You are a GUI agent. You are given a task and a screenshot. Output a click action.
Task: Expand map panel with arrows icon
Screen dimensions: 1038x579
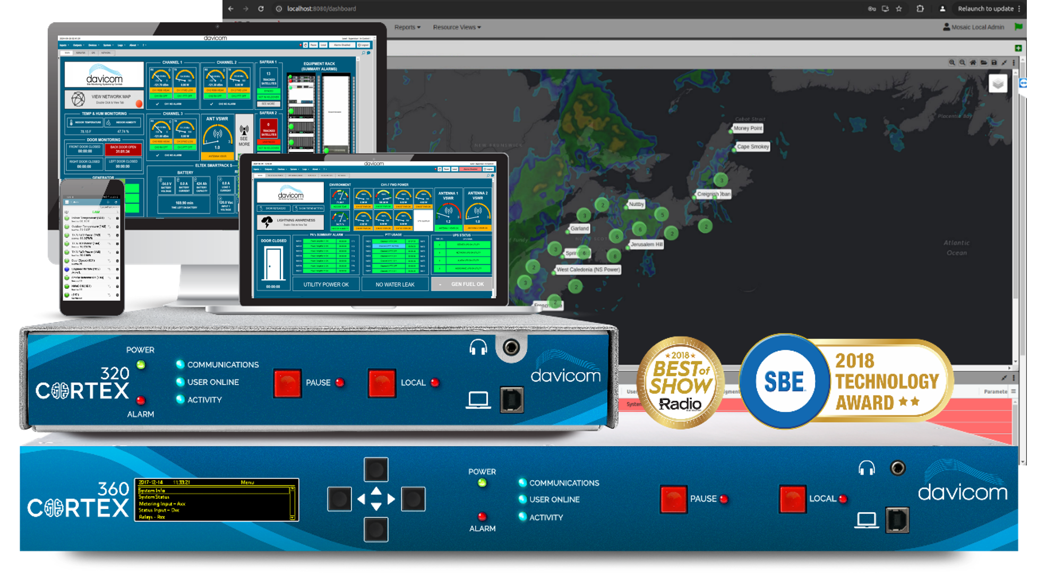(1004, 63)
